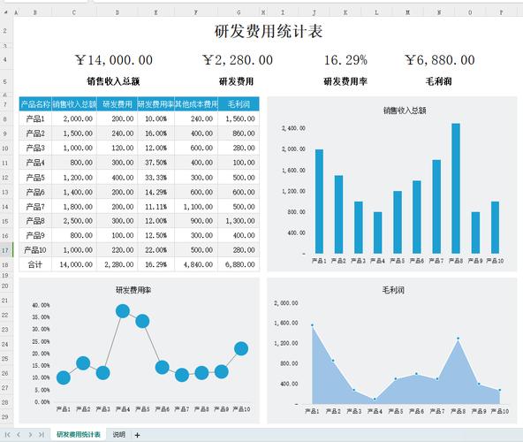The height and width of the screenshot is (442, 523).
Task: Click 产品10 marker on 研发费用率 chart
Action: tap(241, 349)
